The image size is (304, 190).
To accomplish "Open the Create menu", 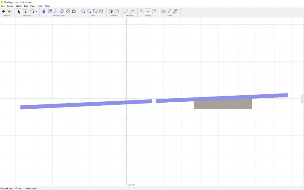I will tap(10, 6).
